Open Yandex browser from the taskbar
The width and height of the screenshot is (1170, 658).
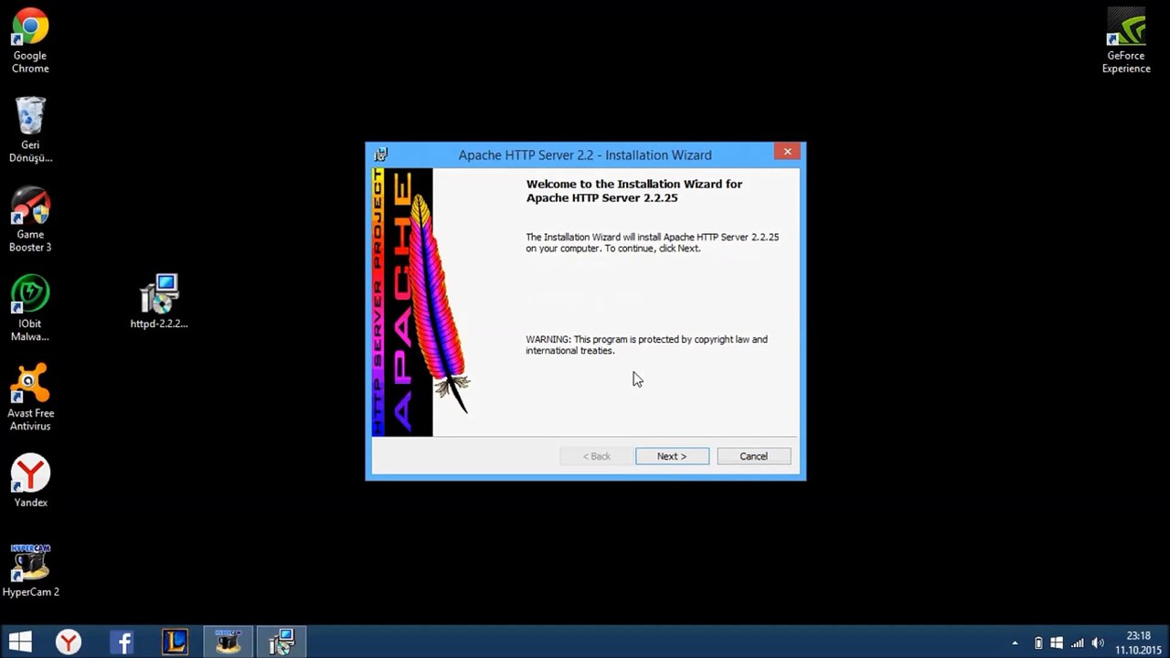tap(69, 642)
